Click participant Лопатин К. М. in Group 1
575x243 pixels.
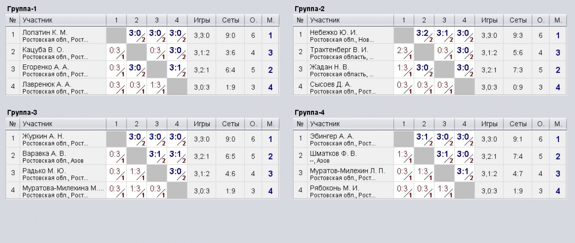point(45,33)
